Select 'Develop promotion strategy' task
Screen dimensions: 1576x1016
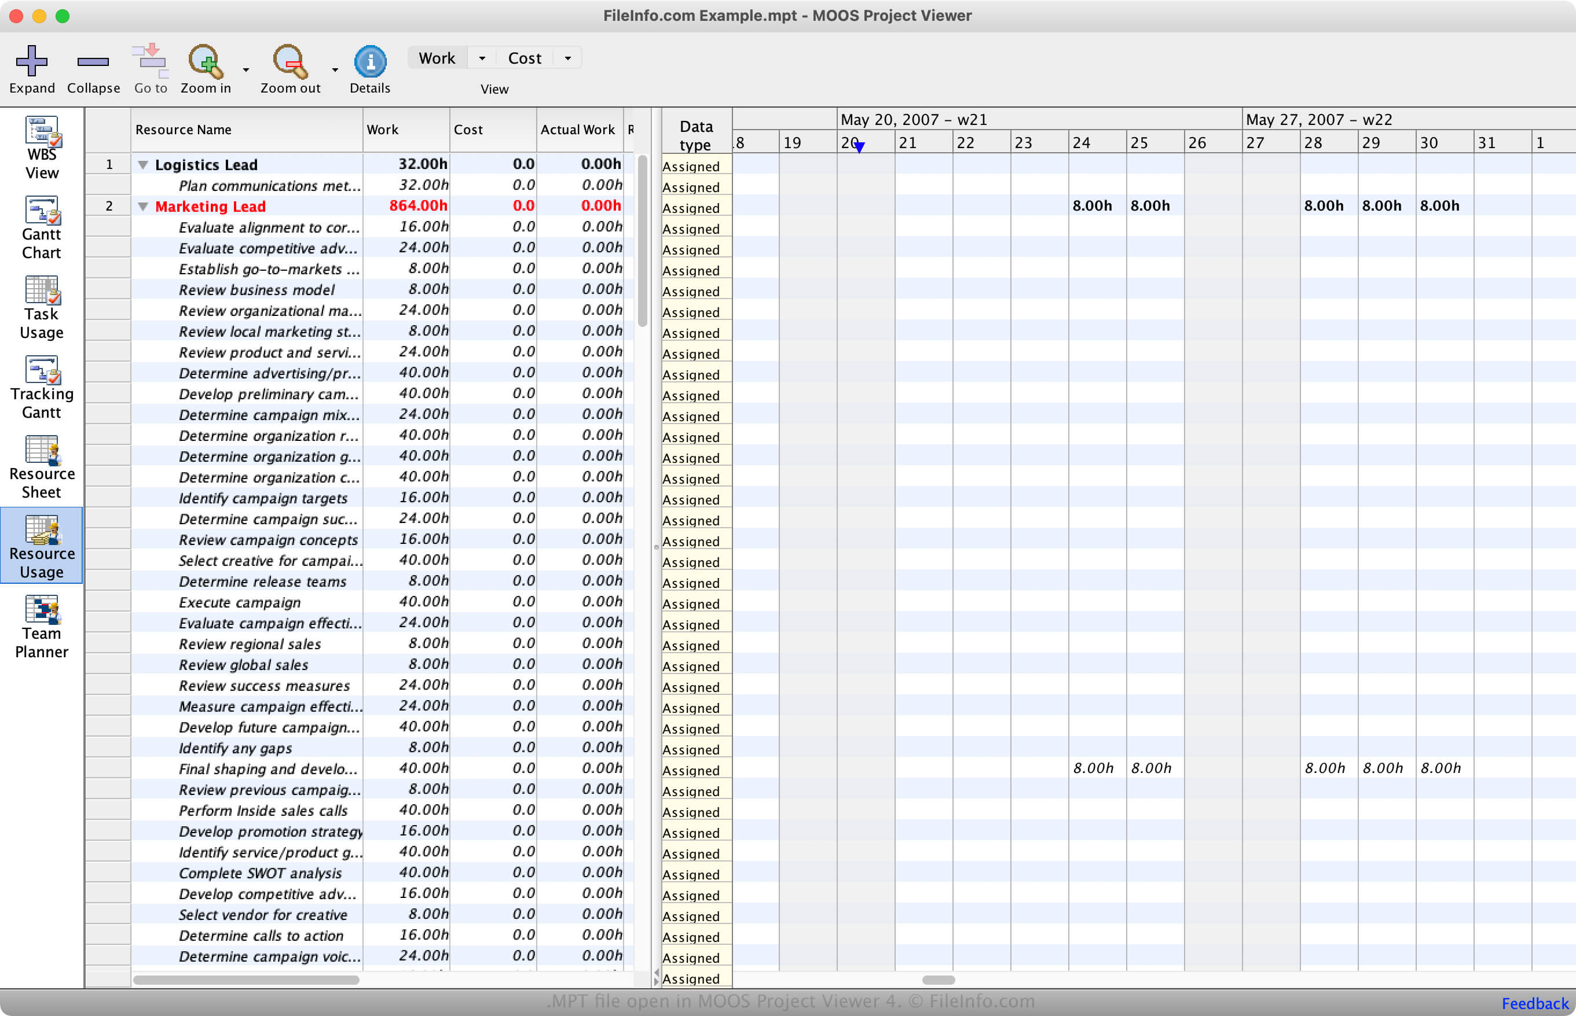click(x=270, y=831)
